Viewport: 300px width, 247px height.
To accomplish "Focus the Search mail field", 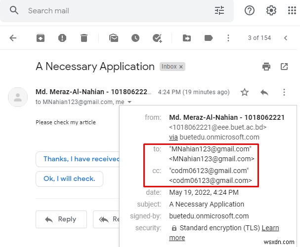I will [x=119, y=11].
